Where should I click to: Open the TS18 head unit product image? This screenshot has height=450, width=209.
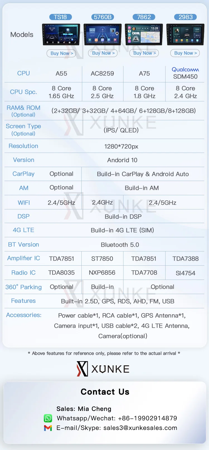pos(61,35)
